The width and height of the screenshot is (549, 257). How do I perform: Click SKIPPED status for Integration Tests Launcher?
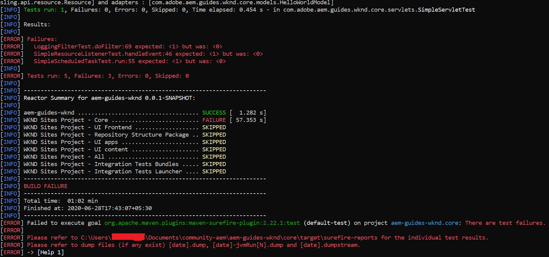(x=214, y=172)
